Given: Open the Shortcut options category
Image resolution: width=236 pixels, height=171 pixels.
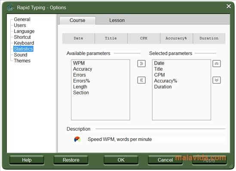Looking at the screenshot, I should (x=22, y=37).
